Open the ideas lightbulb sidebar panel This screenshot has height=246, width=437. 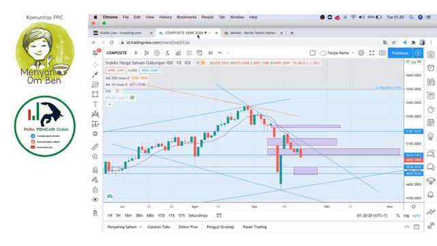click(x=431, y=137)
